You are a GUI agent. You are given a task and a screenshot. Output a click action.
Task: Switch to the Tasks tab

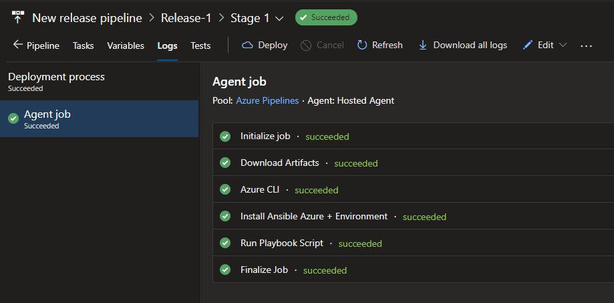point(84,45)
